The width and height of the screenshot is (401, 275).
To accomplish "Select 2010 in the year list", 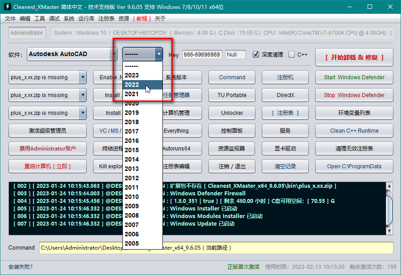I will (142, 197).
